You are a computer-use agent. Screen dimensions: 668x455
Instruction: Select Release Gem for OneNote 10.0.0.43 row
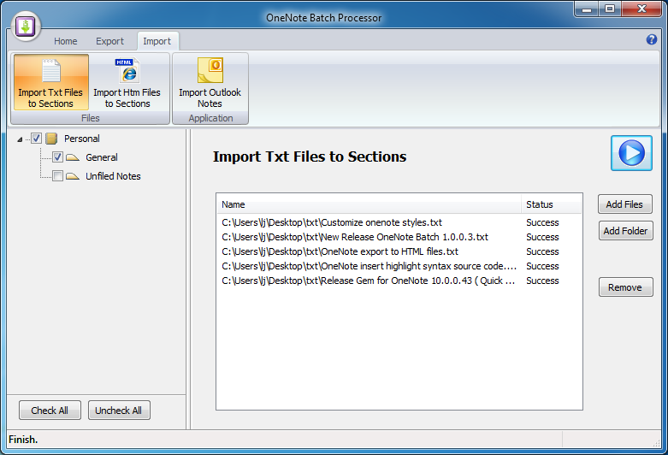399,281
